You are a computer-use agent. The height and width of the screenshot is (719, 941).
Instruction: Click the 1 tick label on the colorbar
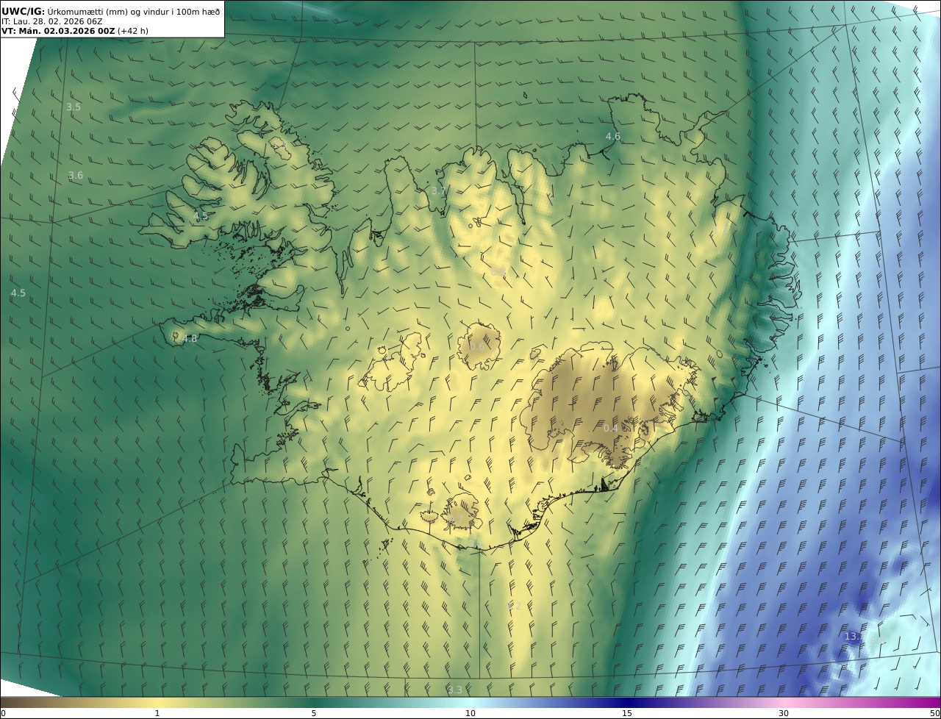[157, 713]
